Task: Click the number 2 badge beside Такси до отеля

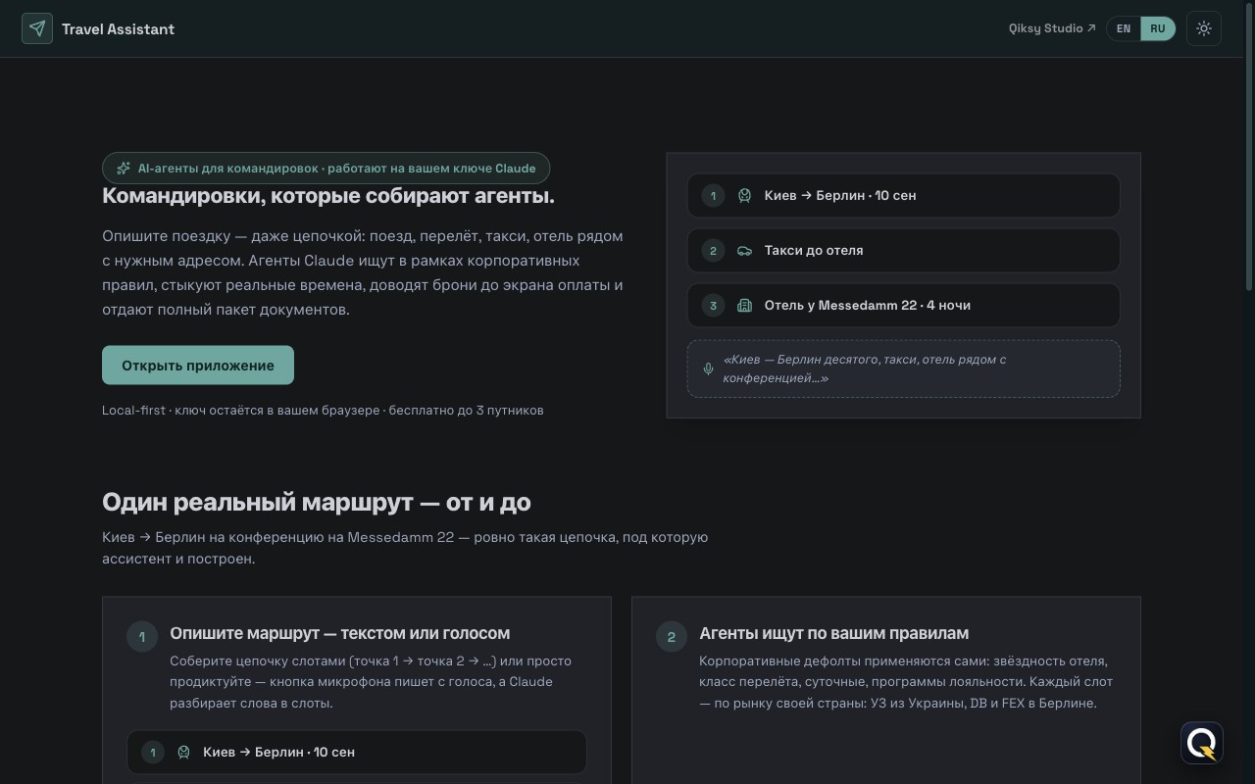Action: coord(713,250)
